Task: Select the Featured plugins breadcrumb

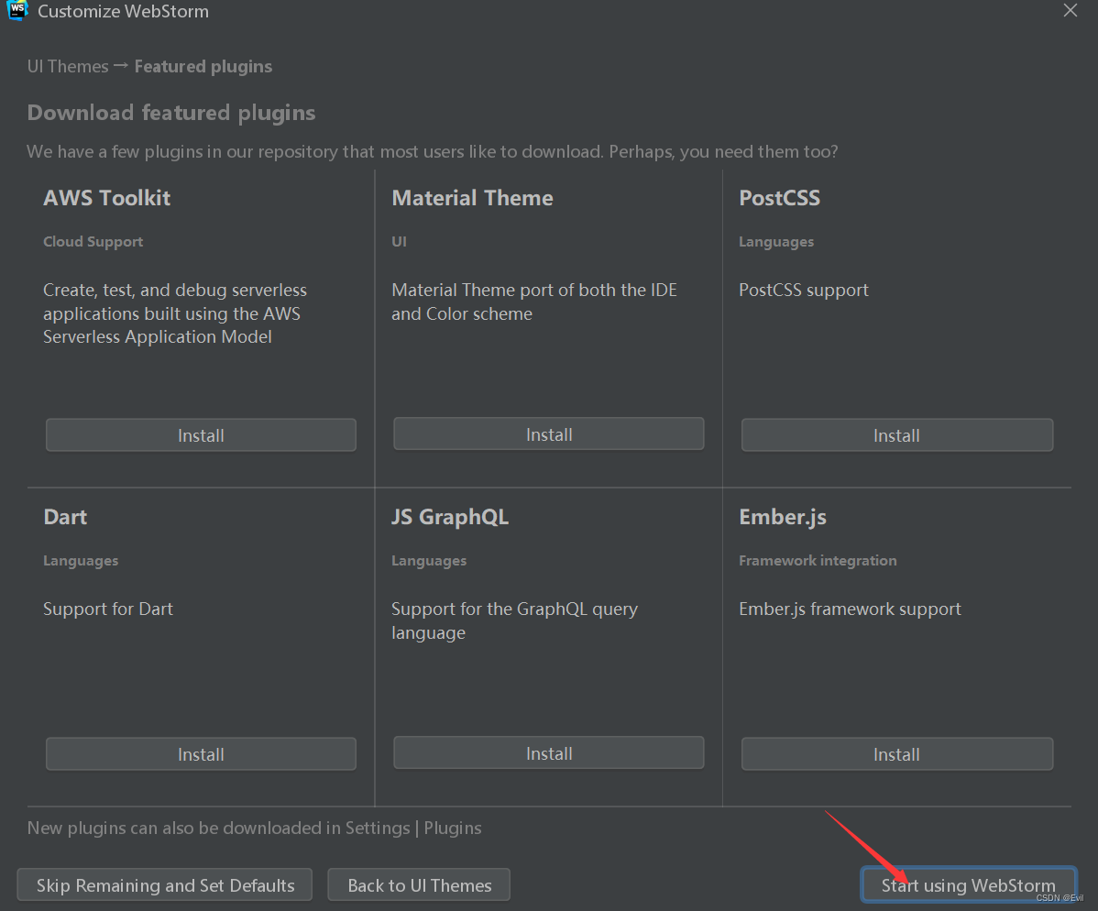Action: pyautogui.click(x=203, y=65)
